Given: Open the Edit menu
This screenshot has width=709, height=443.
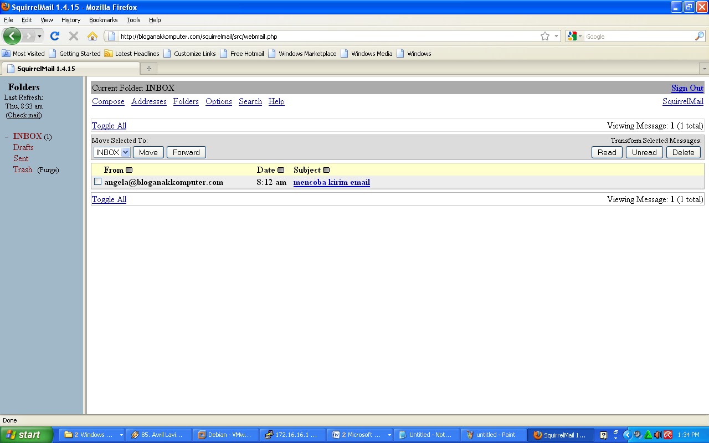Looking at the screenshot, I should 27,20.
